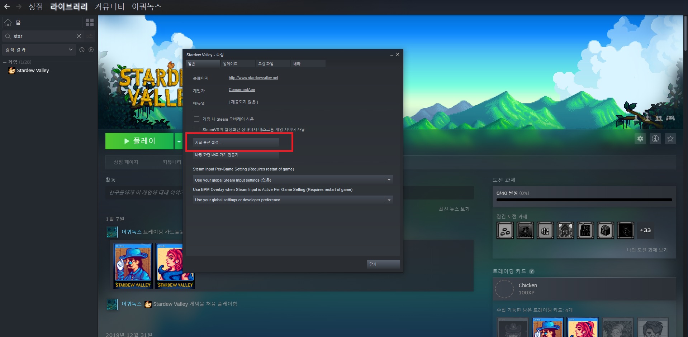The height and width of the screenshot is (337, 688).
Task: Open the blue-hat Stardew Valley trading card
Action: tap(133, 266)
